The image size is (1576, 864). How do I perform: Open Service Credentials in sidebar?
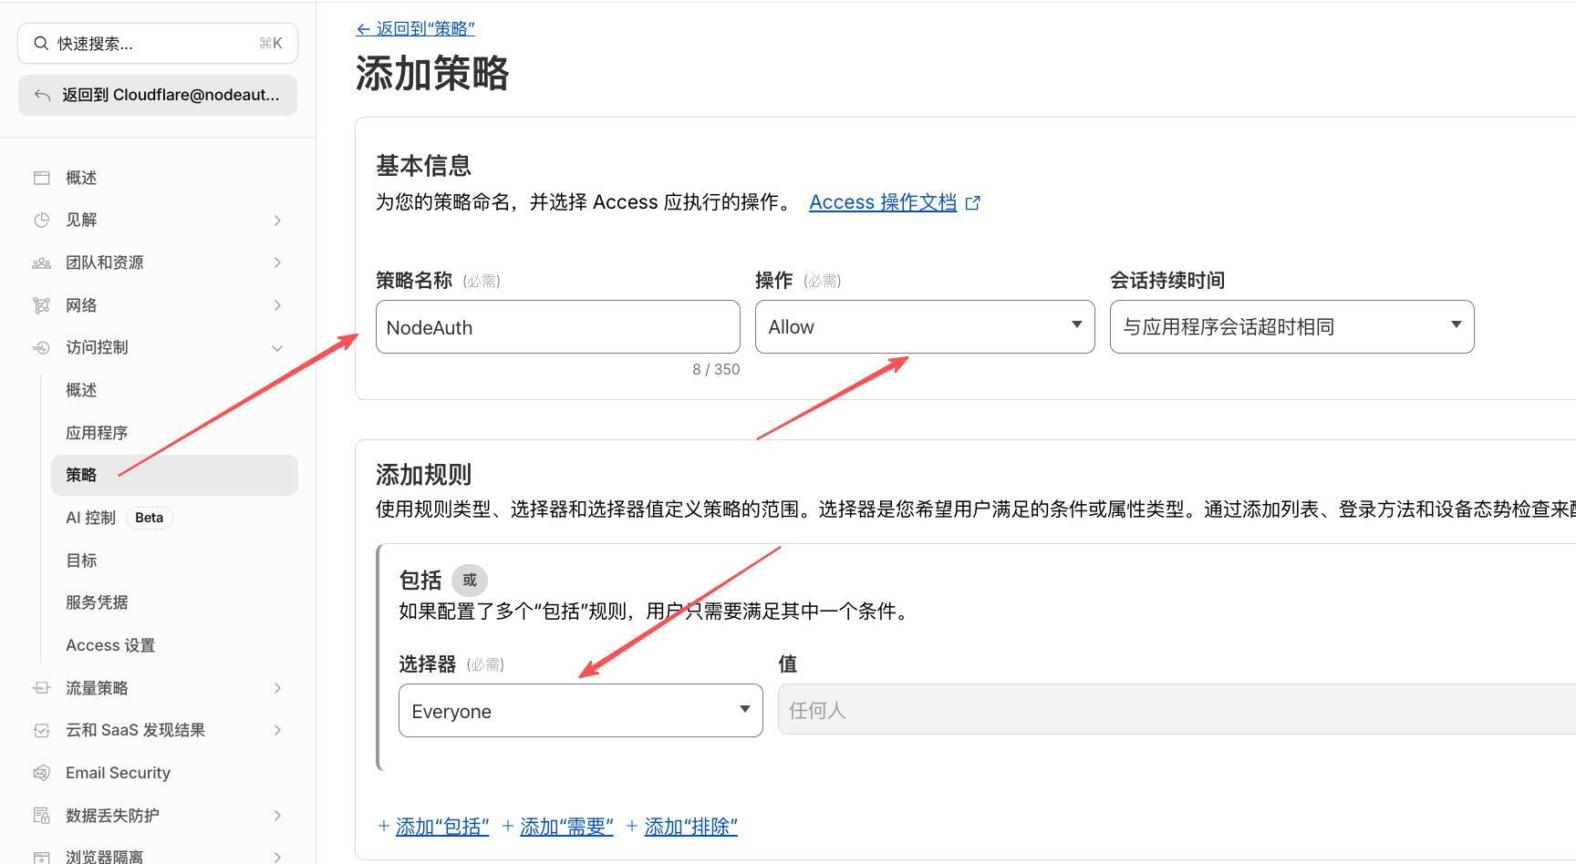[97, 602]
